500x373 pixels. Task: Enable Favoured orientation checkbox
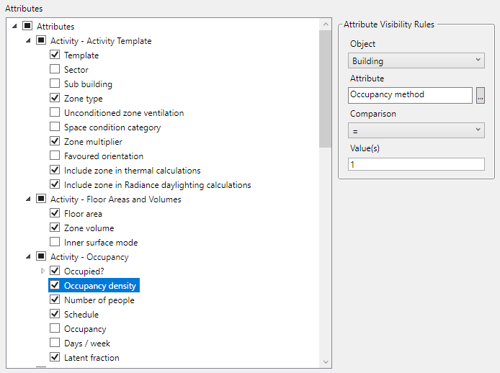point(55,156)
